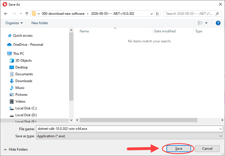This screenshot has height=156, width=225.
Task: Expand the File name dropdown arrow
Action: point(221,129)
